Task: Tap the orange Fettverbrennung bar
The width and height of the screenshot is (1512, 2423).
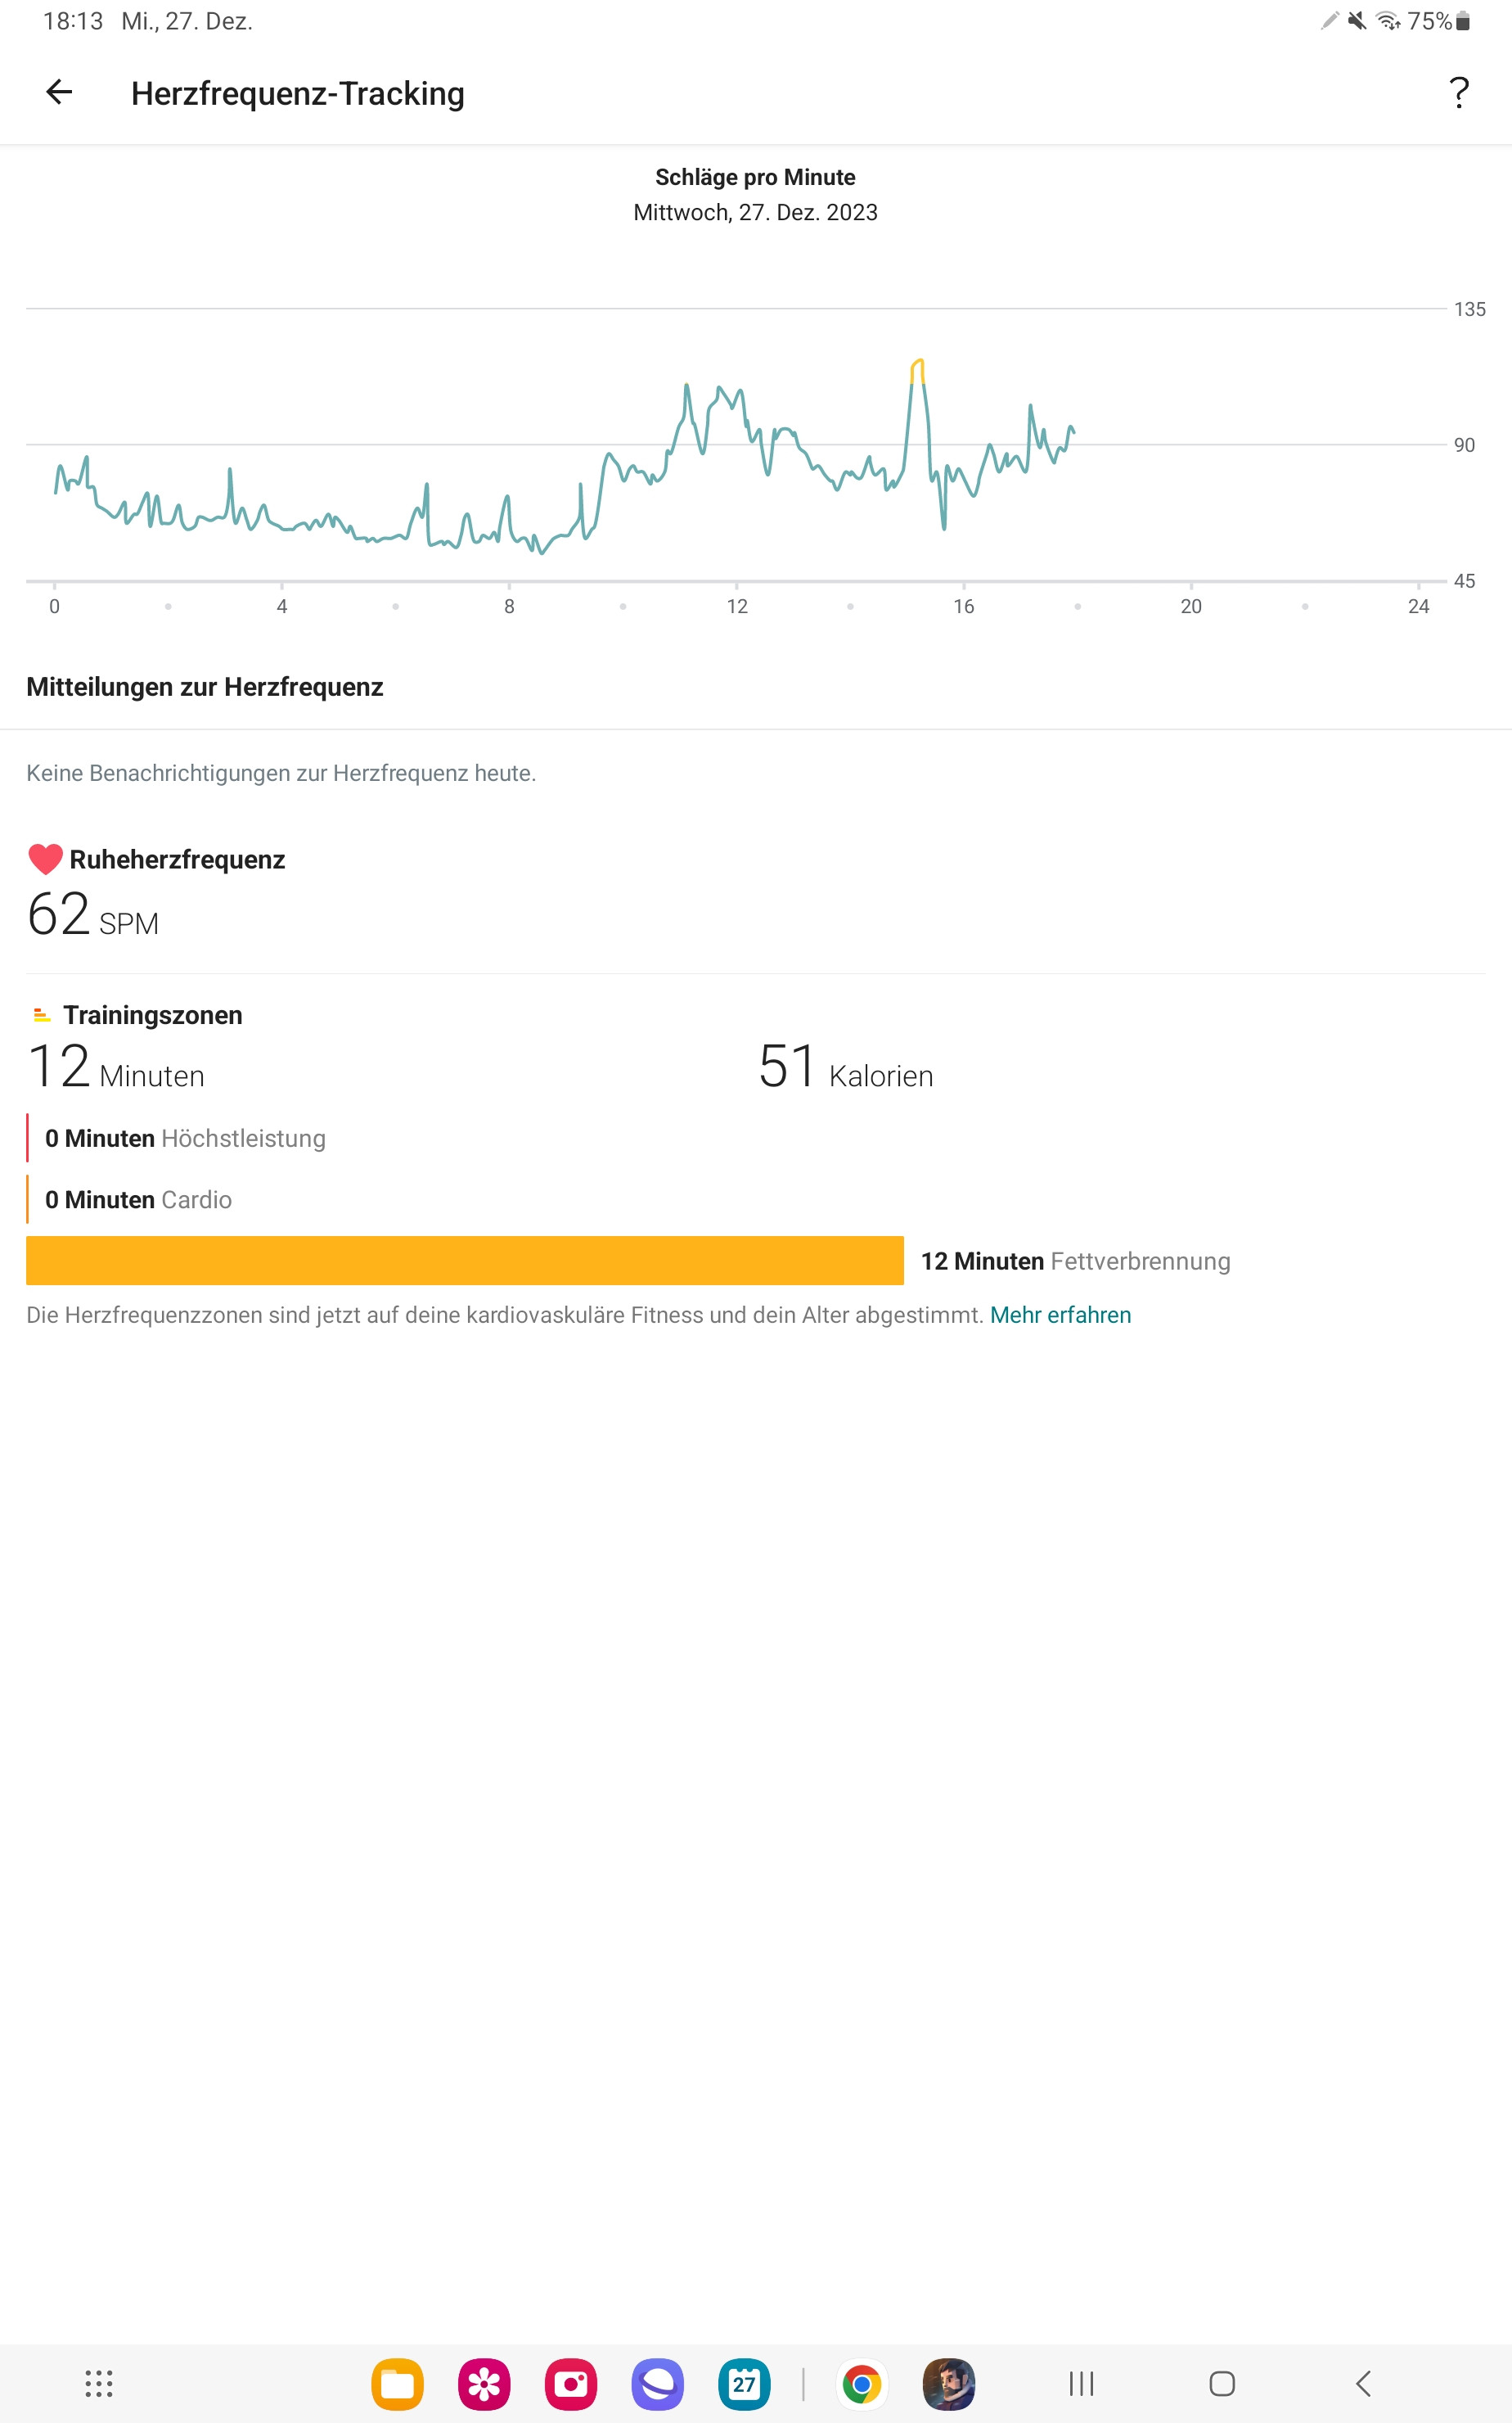Action: pos(465,1261)
